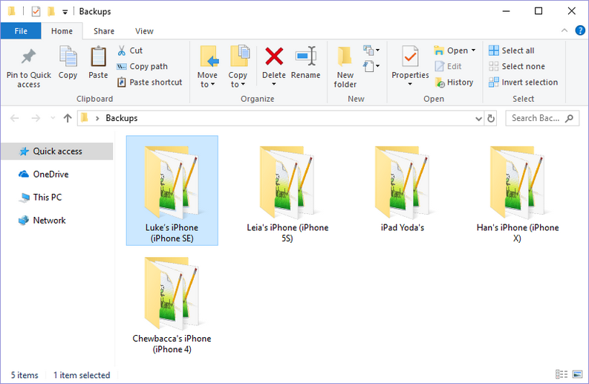Screen dimensions: 589x384
Task: Click Invert selection
Action: (x=523, y=82)
